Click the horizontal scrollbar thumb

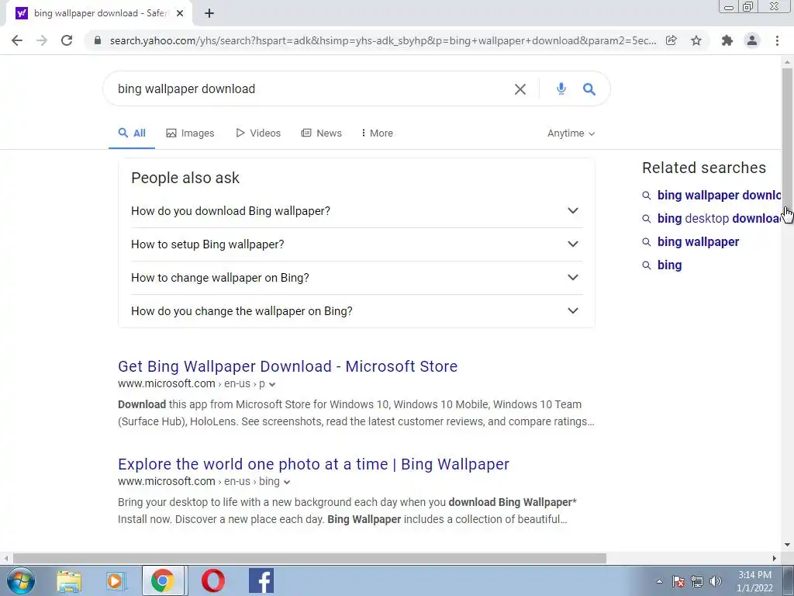tap(309, 559)
